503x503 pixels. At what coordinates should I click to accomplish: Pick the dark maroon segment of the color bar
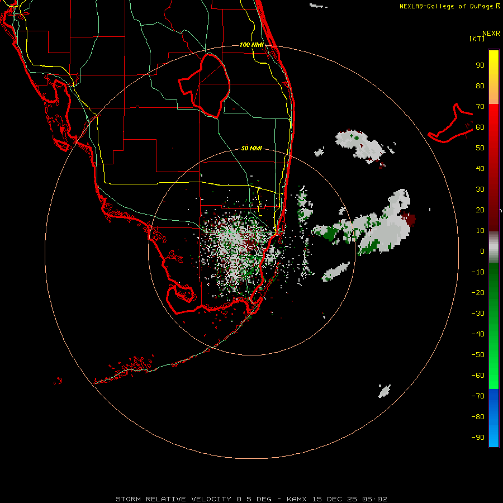click(493, 218)
